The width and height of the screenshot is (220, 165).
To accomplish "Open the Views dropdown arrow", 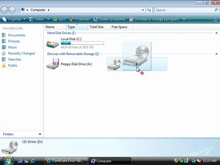I will (x=48, y=19).
